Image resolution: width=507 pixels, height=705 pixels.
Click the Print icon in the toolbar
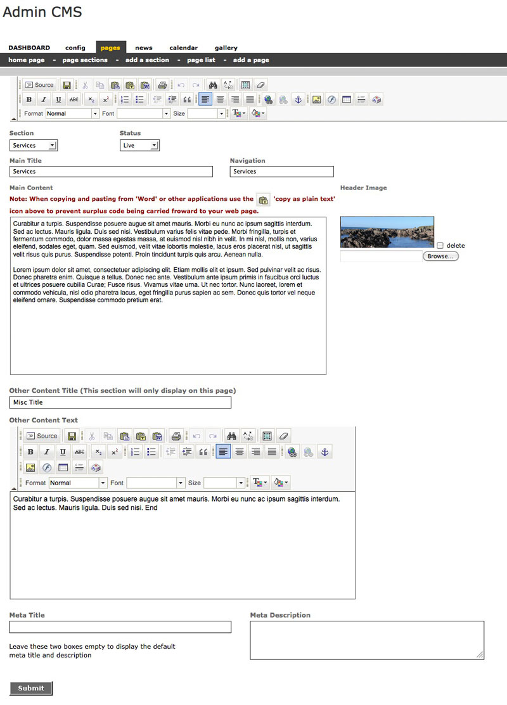tap(163, 84)
